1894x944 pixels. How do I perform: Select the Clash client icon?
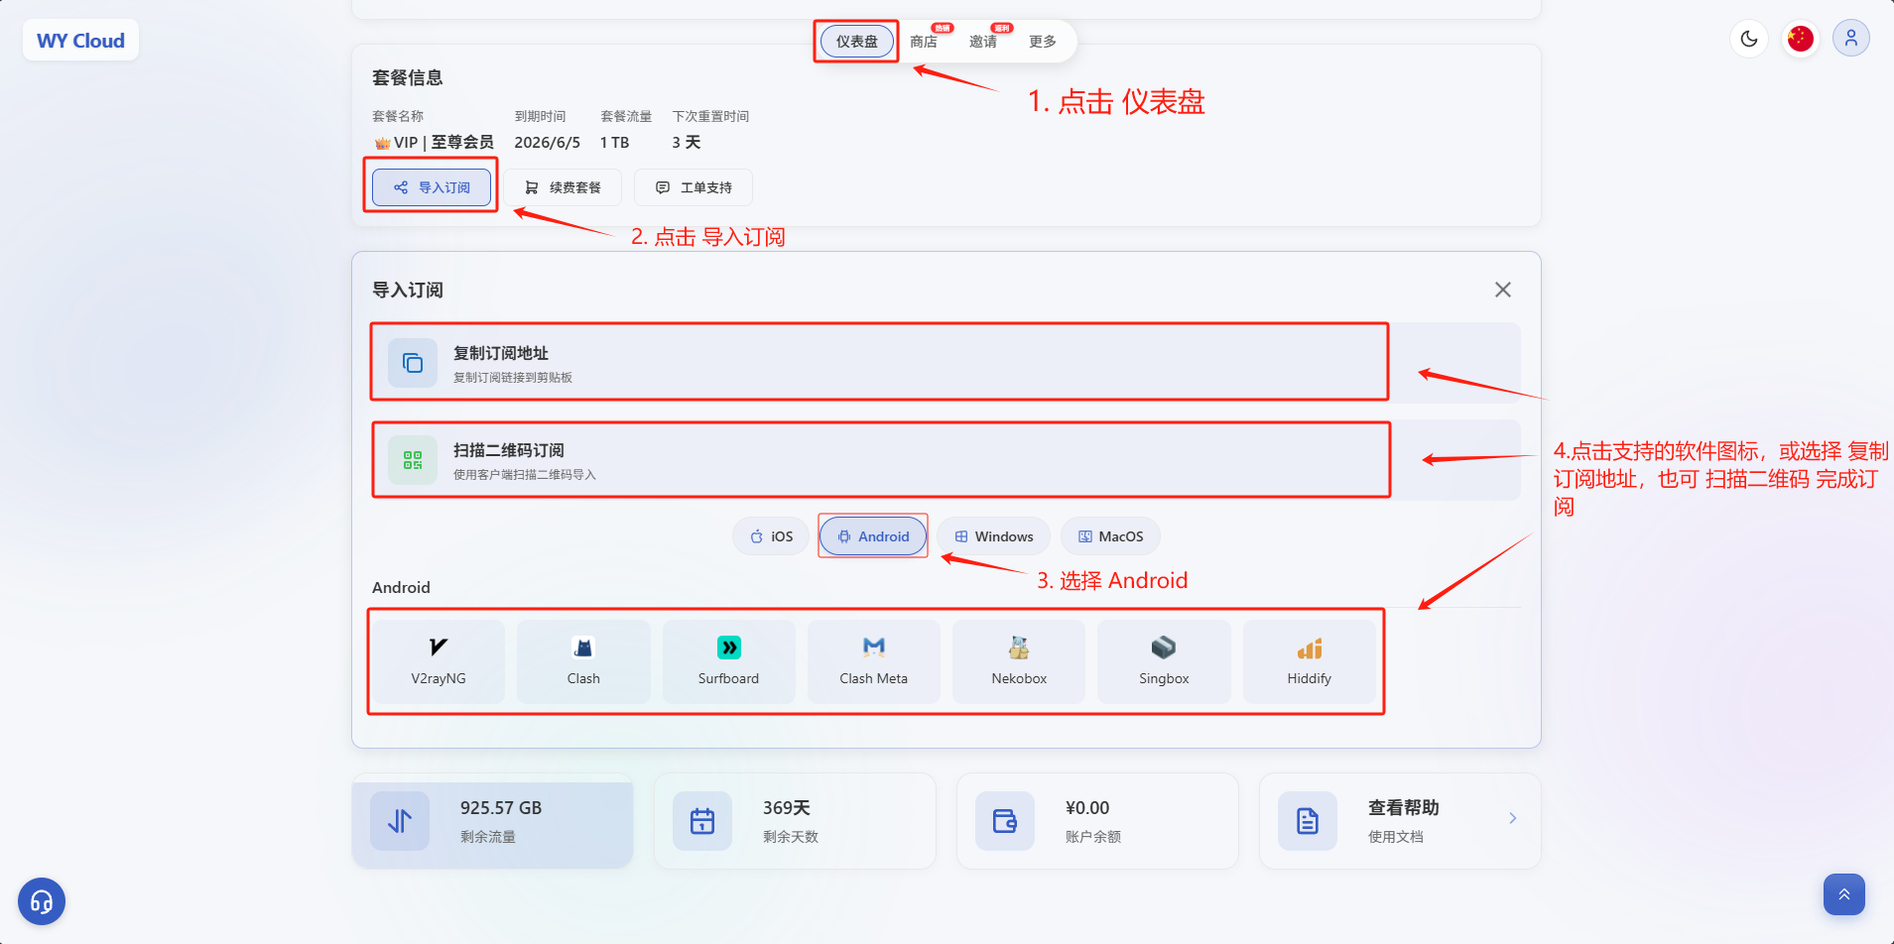click(x=583, y=661)
